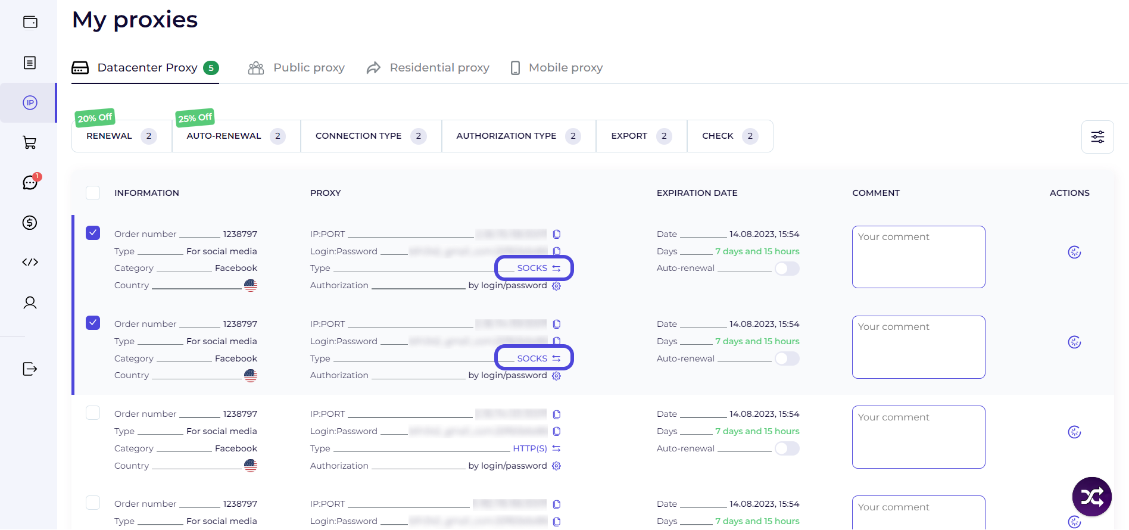
Task: Enable auto-renewal for second proxy
Action: (787, 358)
